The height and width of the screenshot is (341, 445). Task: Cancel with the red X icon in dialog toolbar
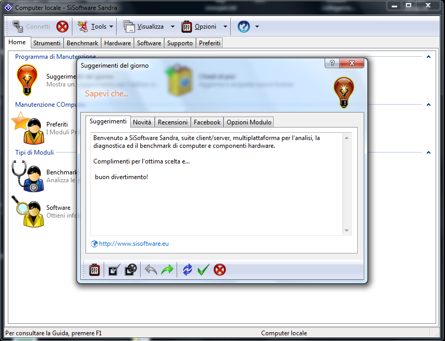(x=220, y=270)
